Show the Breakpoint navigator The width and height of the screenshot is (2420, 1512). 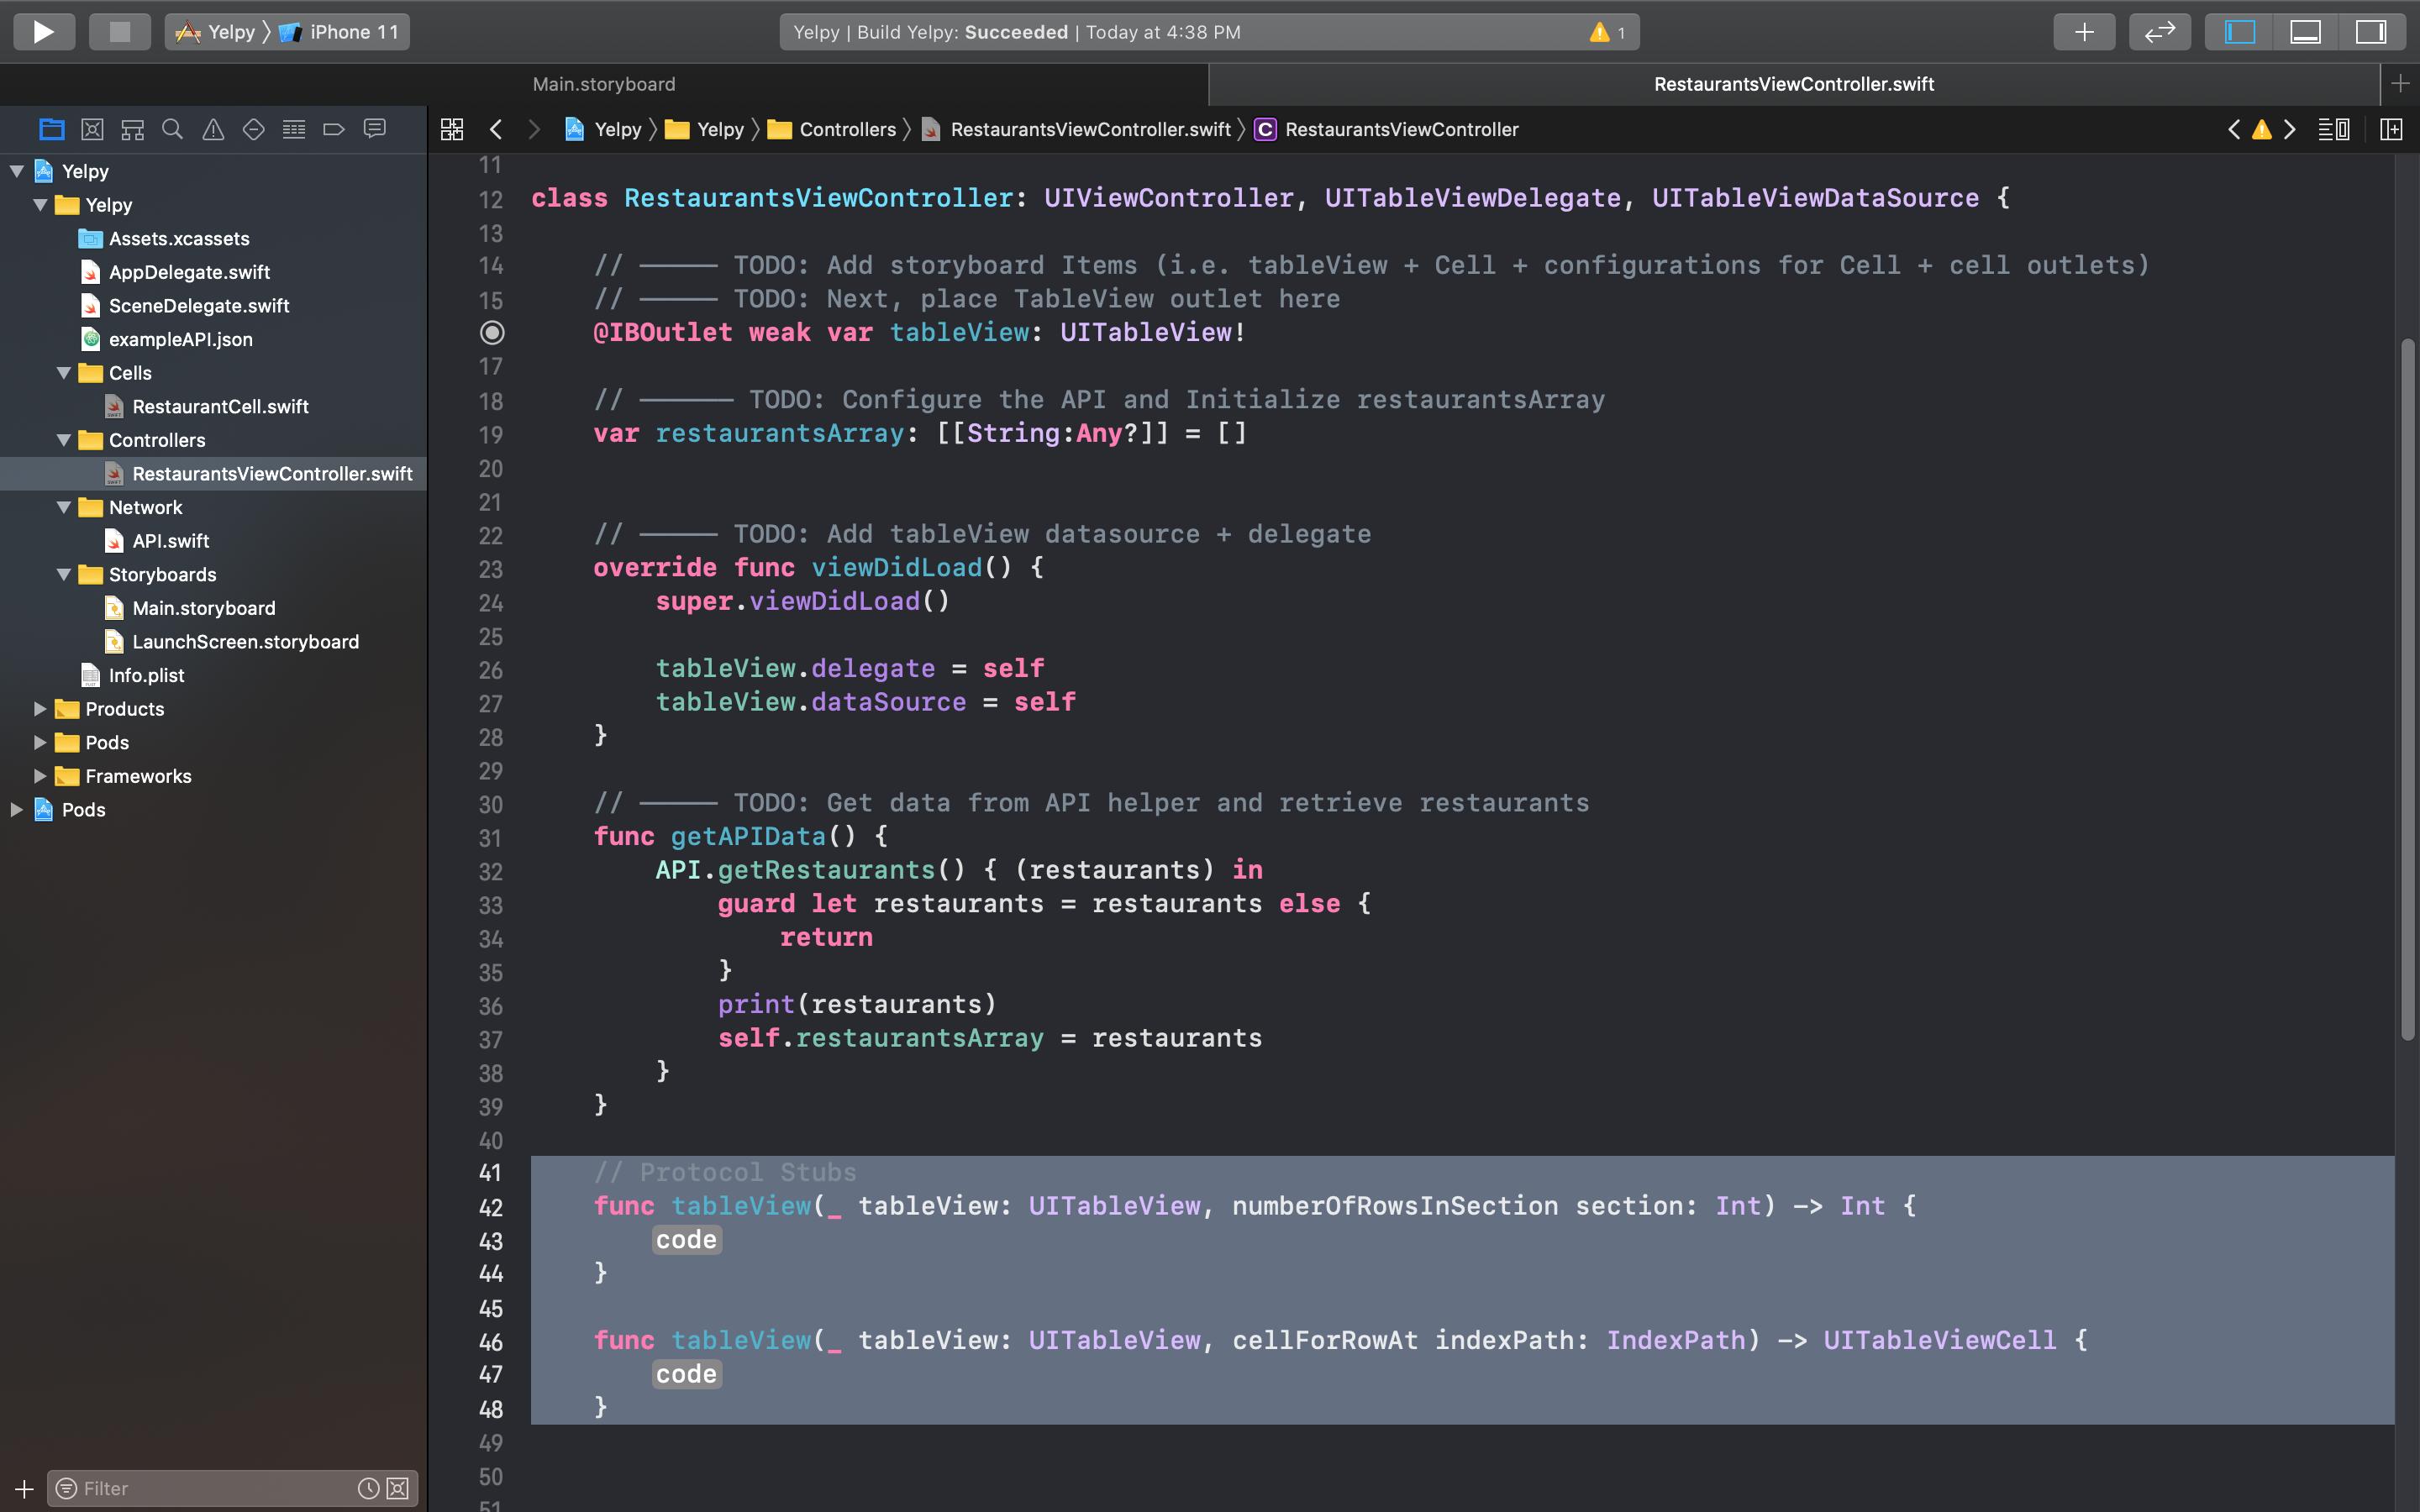[x=334, y=129]
